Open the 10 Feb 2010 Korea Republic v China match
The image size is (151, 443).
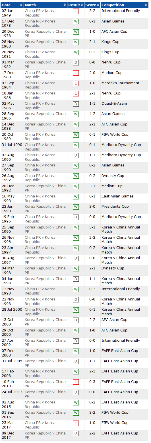[45, 384]
